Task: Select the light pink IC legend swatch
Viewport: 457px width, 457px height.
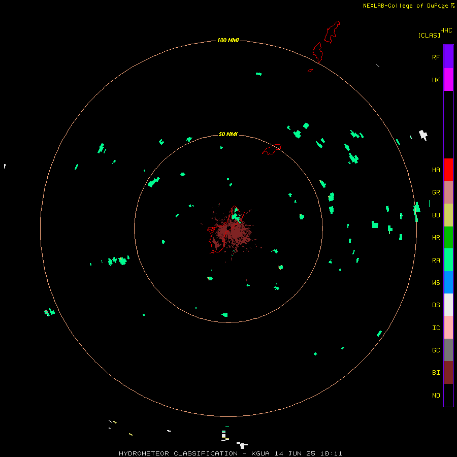Action: [x=448, y=328]
